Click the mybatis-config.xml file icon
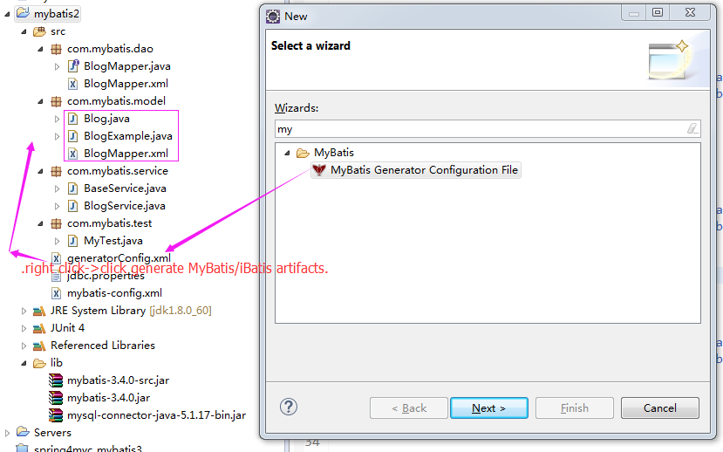The height and width of the screenshot is (452, 723). [57, 293]
